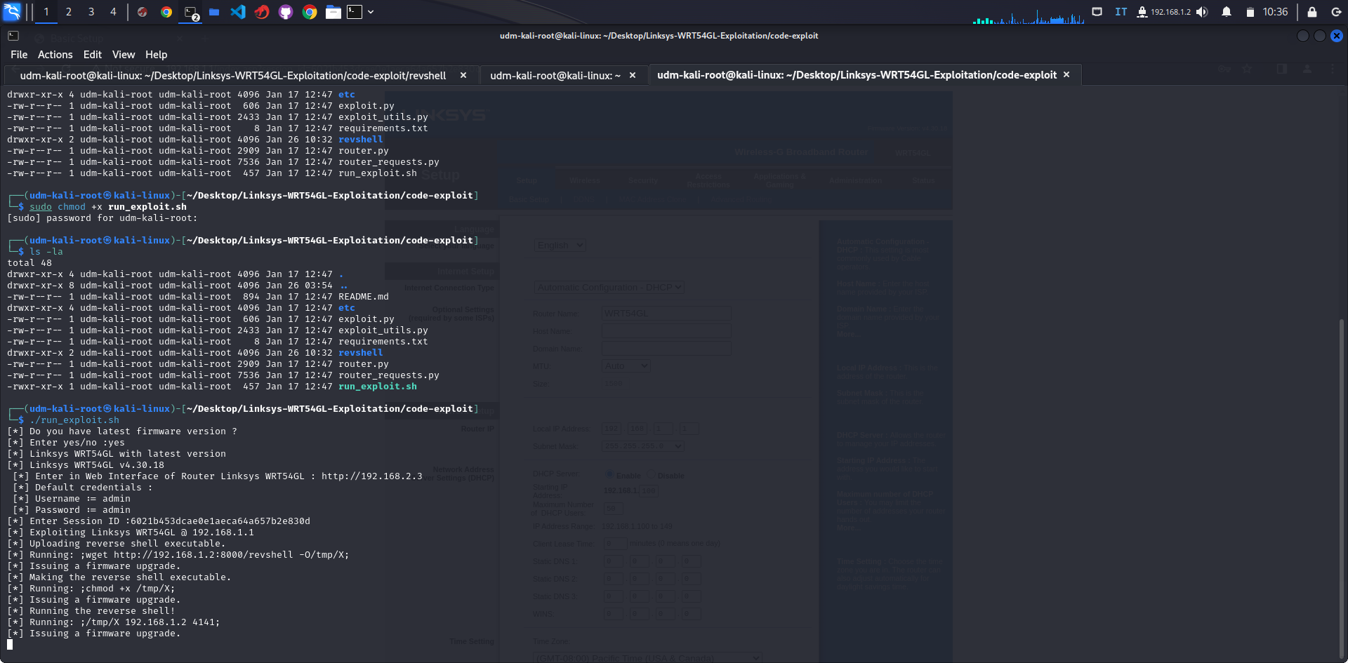Click the terminal taskbar icon with badge 2

coord(191,12)
